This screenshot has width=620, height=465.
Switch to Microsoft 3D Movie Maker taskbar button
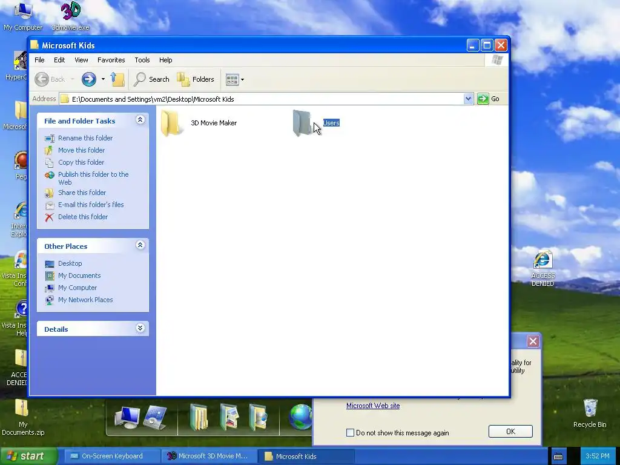209,456
